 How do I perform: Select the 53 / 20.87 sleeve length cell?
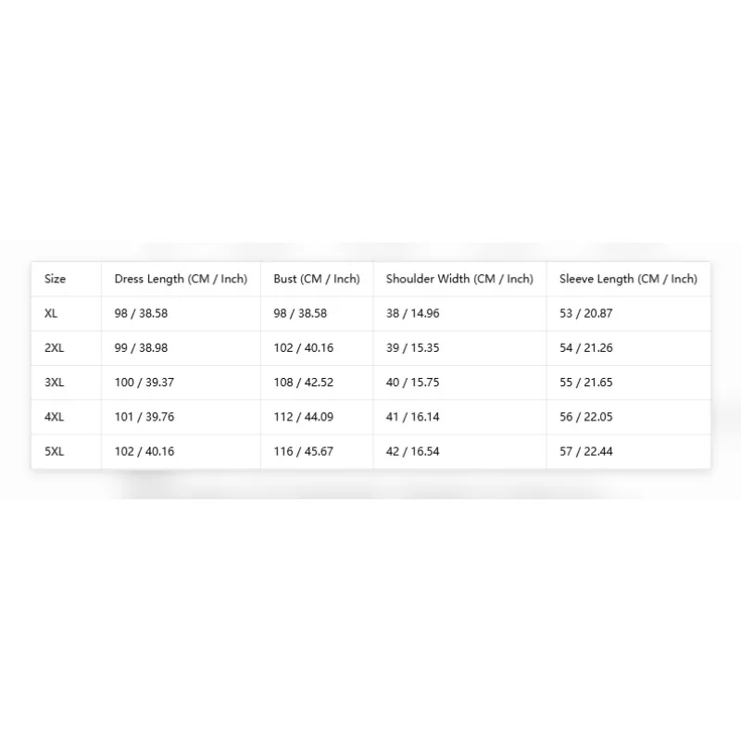[586, 313]
